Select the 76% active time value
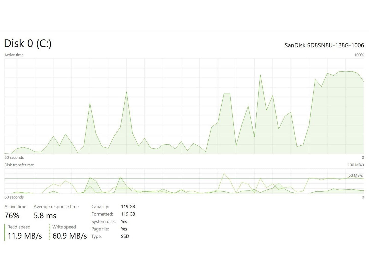369x277 pixels. click(12, 216)
